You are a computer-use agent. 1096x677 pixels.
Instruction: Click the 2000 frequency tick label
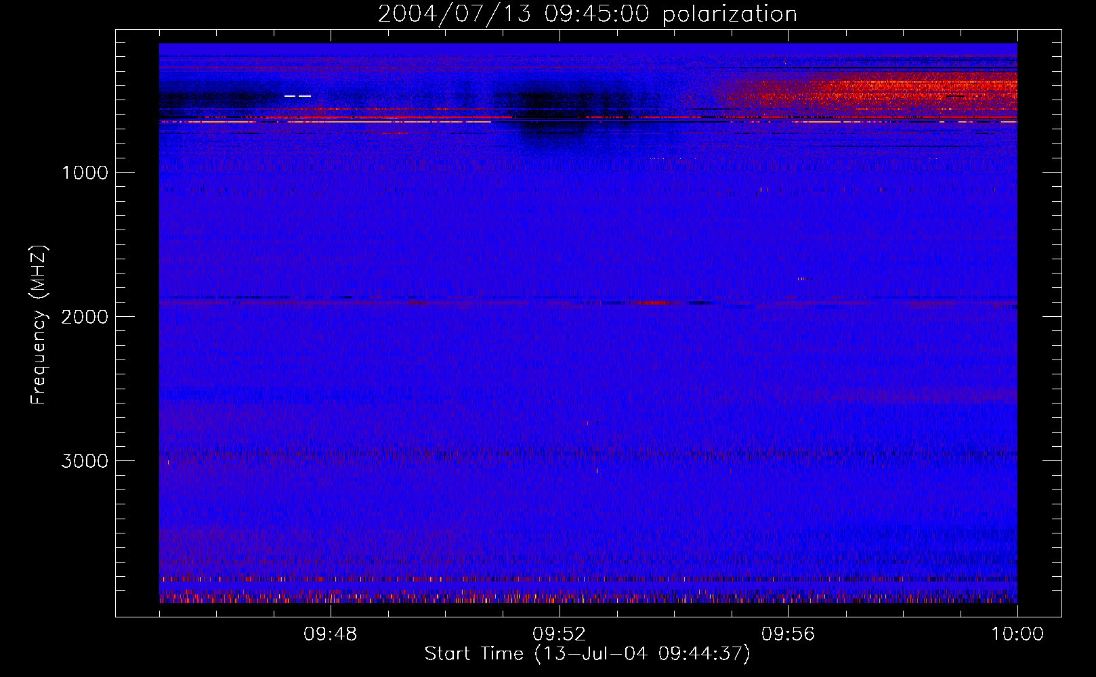[x=85, y=317]
